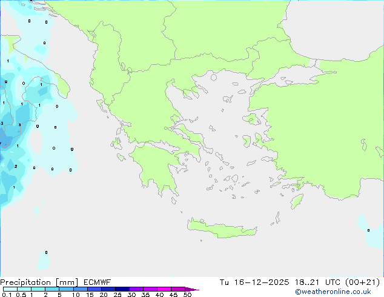The height and width of the screenshot is (297, 384).
Task: Click the 40–45 mm magenta legend swatch
Action: pos(164,289)
